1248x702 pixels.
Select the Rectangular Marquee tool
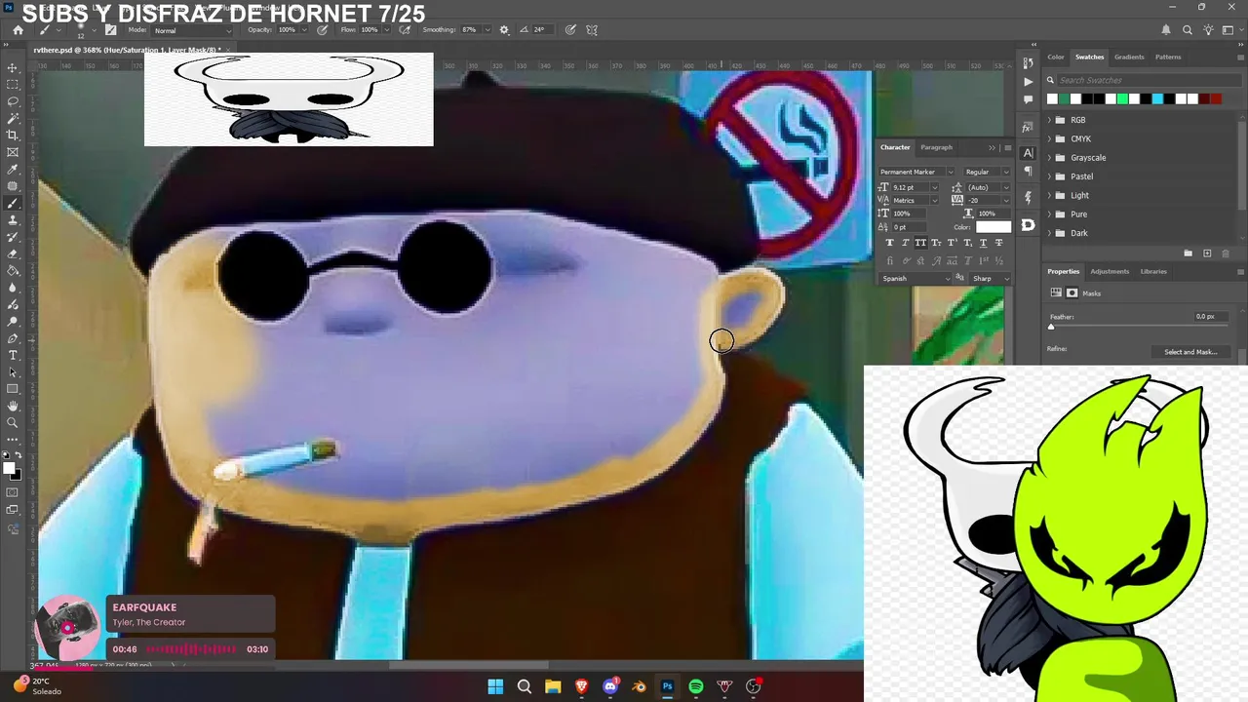[13, 85]
